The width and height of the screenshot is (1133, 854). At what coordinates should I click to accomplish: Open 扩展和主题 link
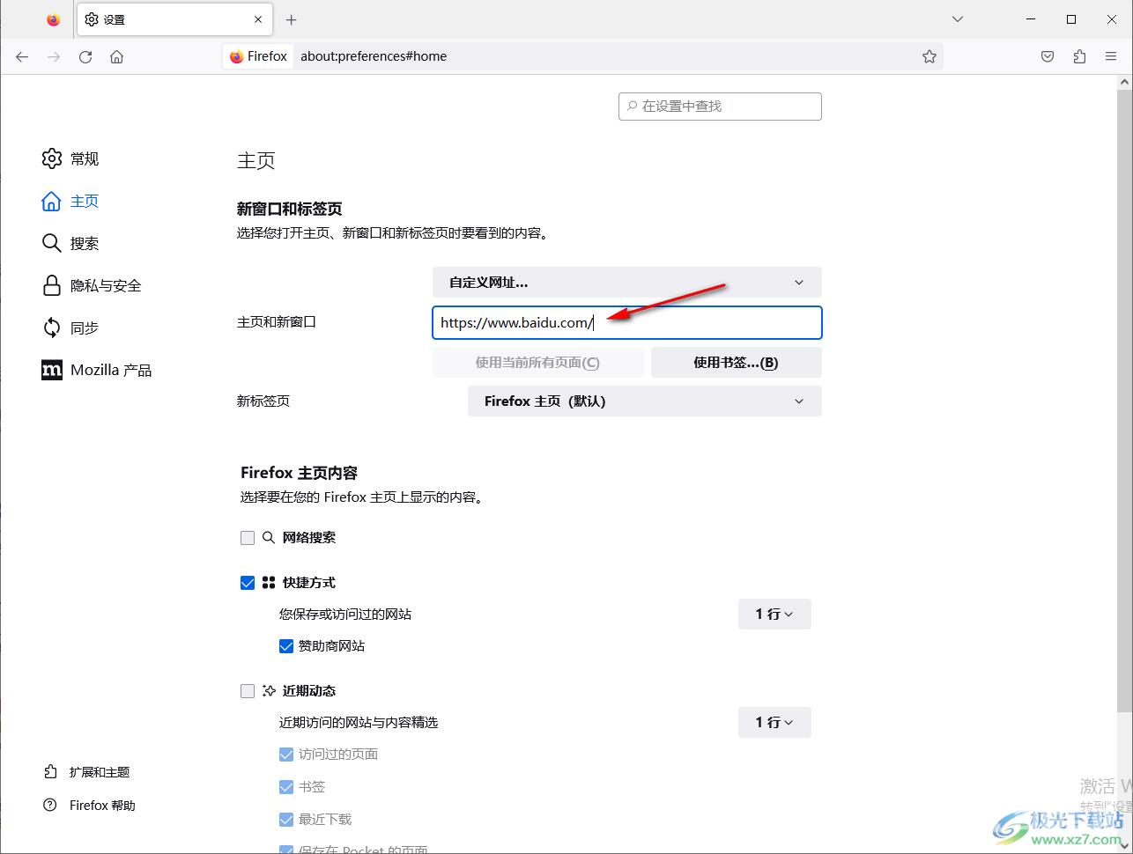86,772
